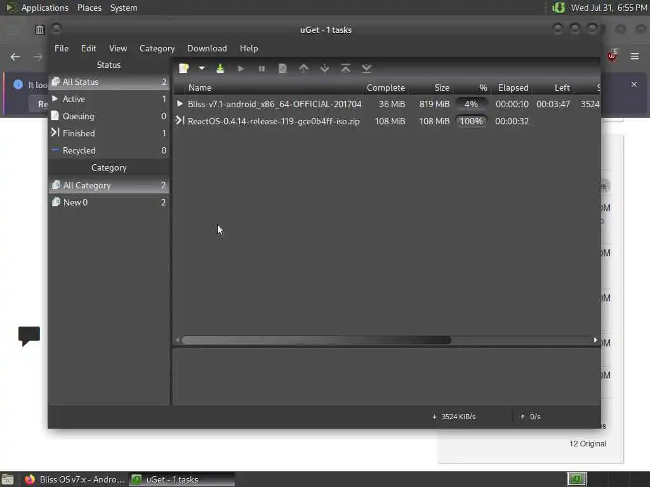
Task: Select the Finished status filter
Action: click(x=109, y=133)
